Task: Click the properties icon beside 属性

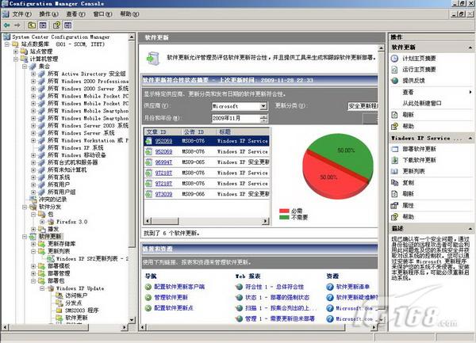Action: point(394,205)
